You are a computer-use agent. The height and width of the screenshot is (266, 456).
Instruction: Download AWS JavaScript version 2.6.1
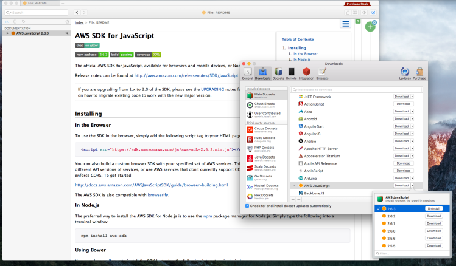click(434, 223)
